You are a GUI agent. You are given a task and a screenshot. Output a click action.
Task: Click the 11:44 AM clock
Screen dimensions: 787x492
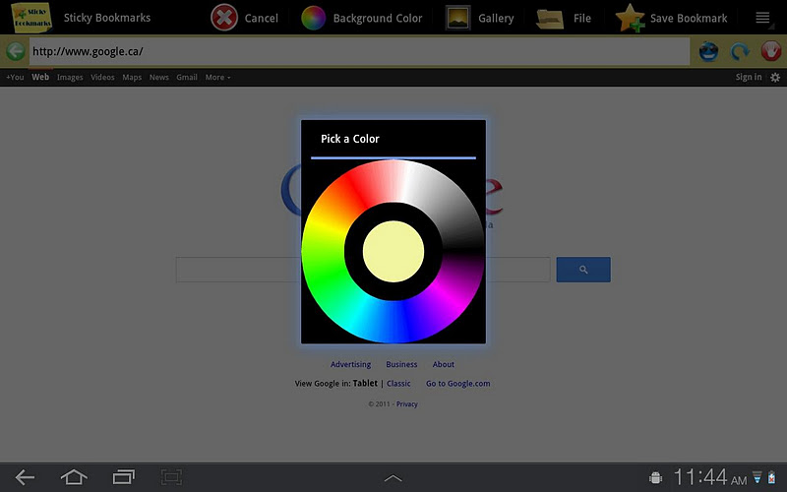point(709,477)
